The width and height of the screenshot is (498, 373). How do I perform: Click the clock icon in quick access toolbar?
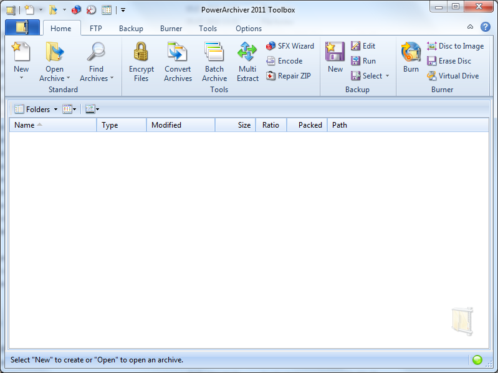pos(91,10)
